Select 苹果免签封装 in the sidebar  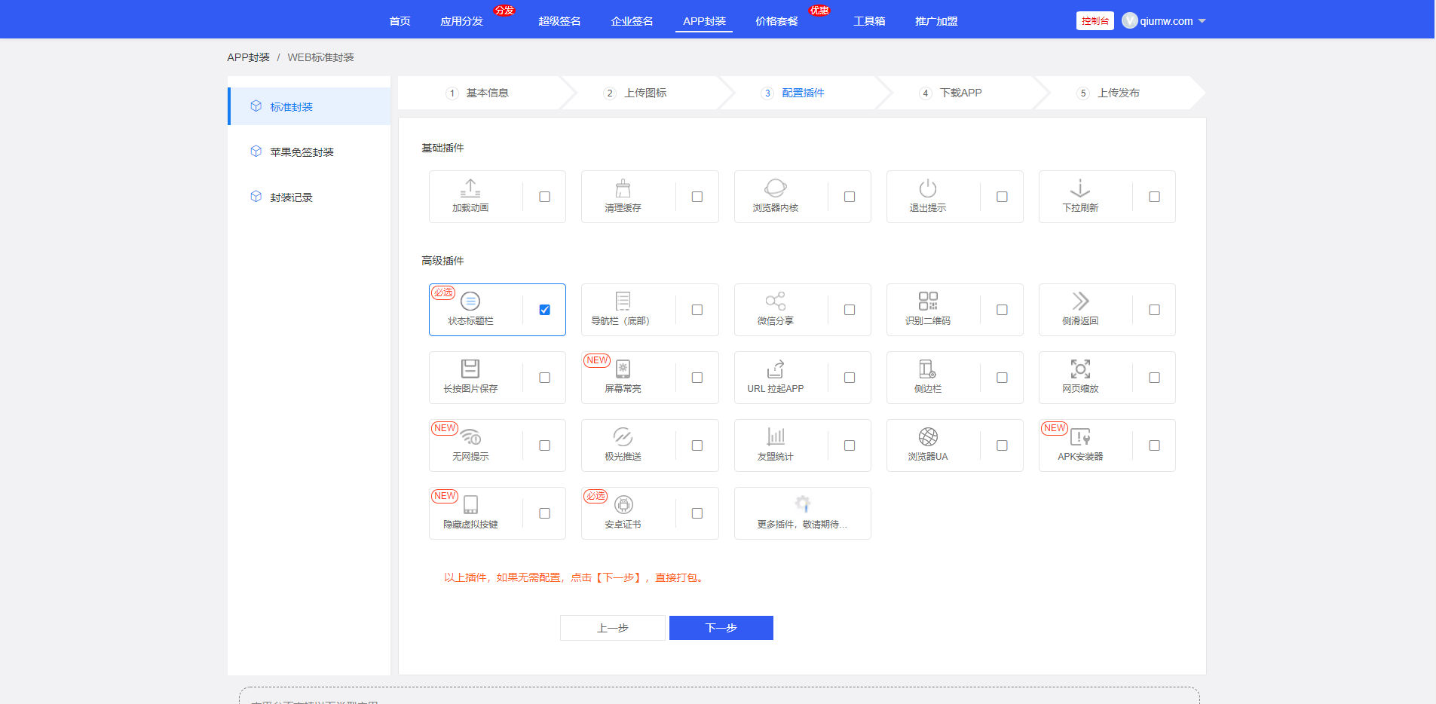(302, 152)
